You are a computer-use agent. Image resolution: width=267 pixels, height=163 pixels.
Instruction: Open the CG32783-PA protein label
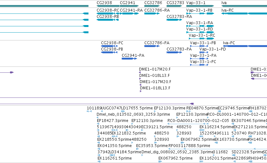pos(179,49)
